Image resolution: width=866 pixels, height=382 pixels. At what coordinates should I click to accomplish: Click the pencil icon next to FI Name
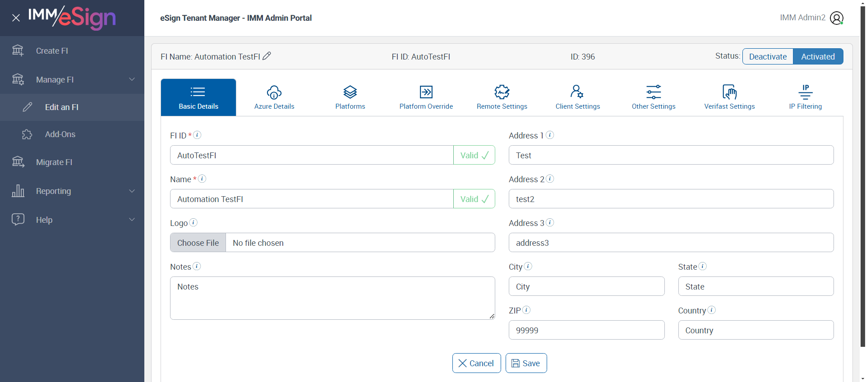(x=267, y=56)
